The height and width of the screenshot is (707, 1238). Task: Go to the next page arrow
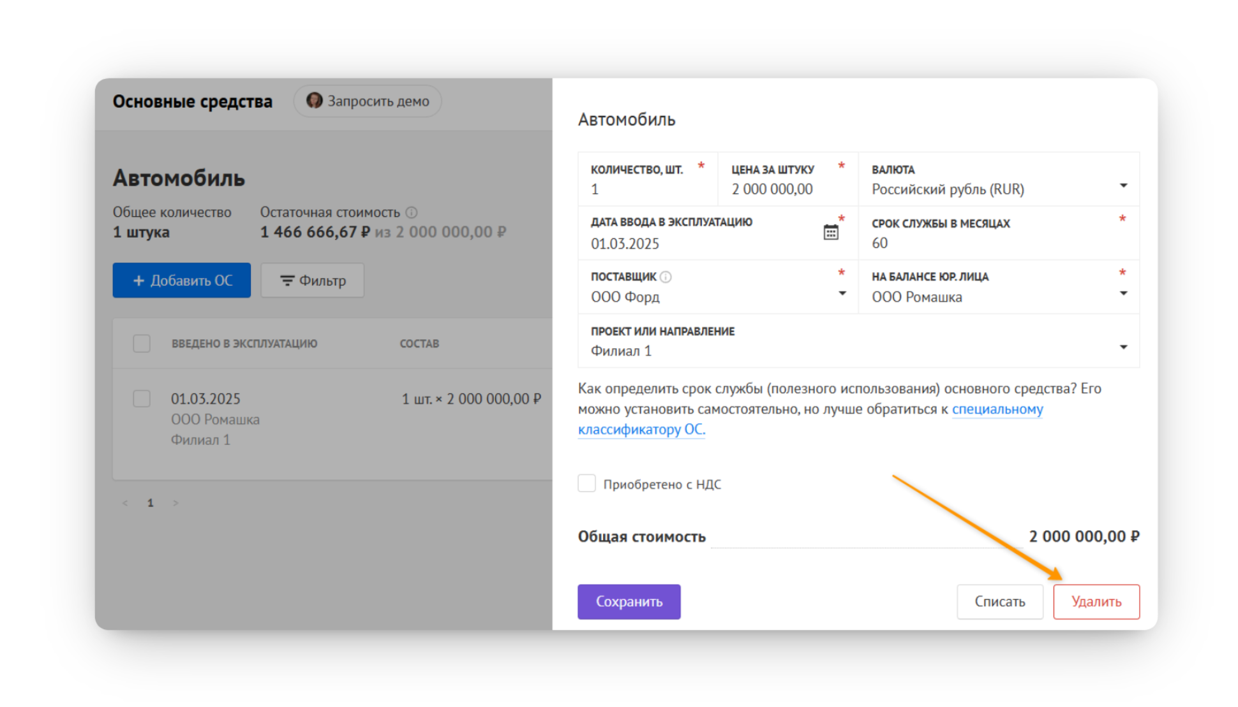pos(175,503)
